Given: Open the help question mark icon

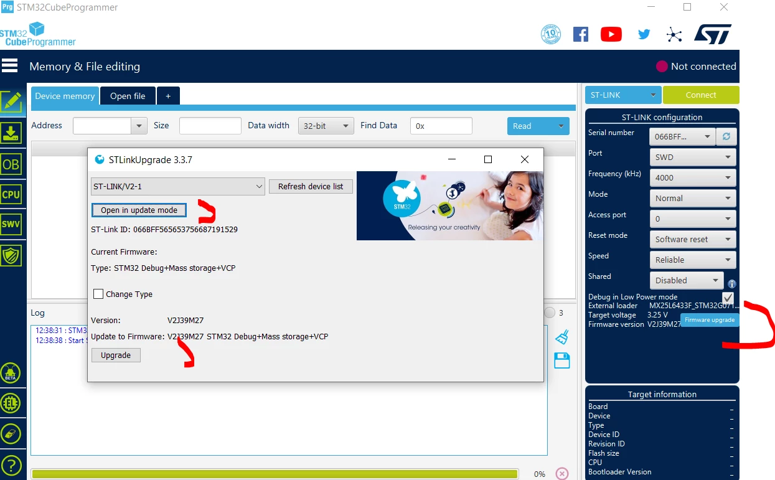Looking at the screenshot, I should pos(11,465).
